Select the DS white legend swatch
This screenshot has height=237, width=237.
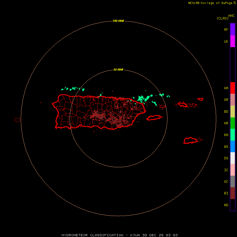point(233,158)
